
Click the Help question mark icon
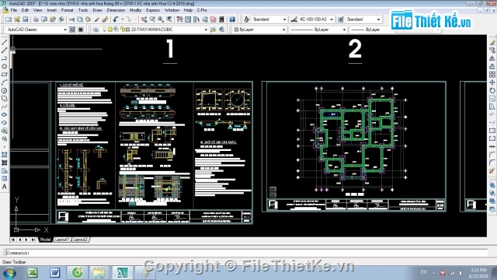(232, 19)
